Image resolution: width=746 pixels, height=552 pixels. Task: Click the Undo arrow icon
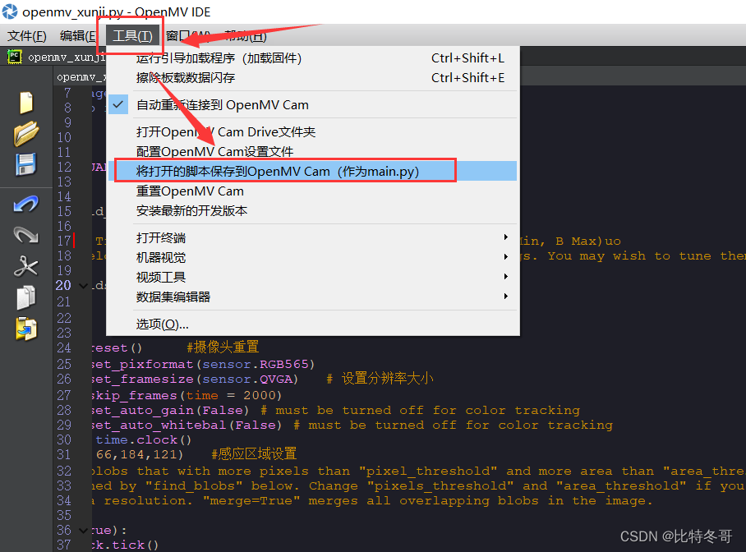[25, 204]
